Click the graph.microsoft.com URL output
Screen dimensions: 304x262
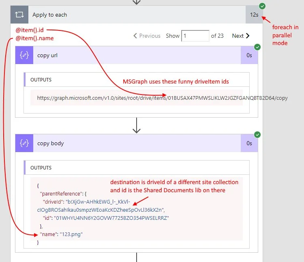162,98
